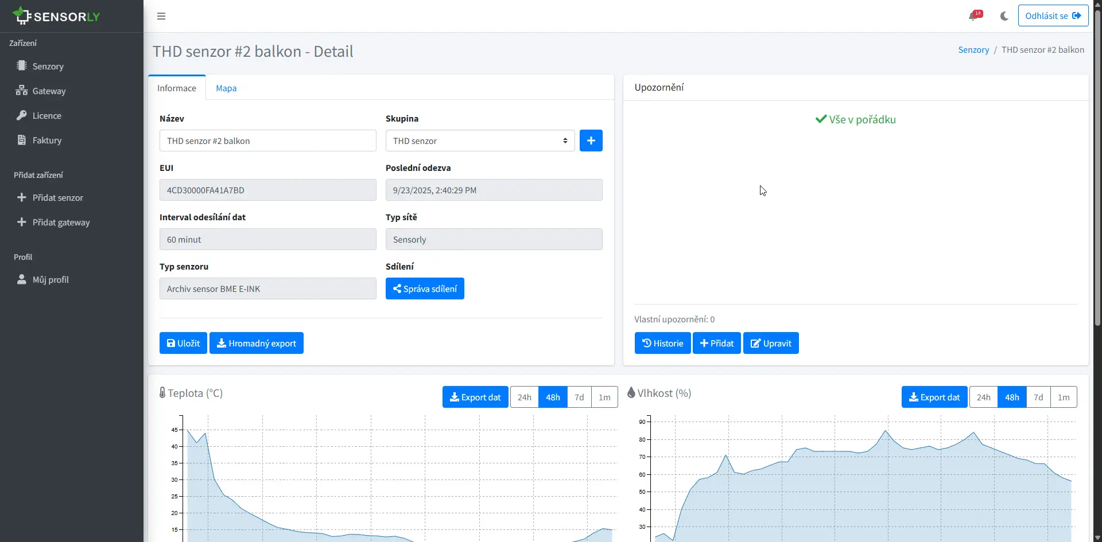Click the droplet icon by Vlhkost
The image size is (1102, 542).
631,393
